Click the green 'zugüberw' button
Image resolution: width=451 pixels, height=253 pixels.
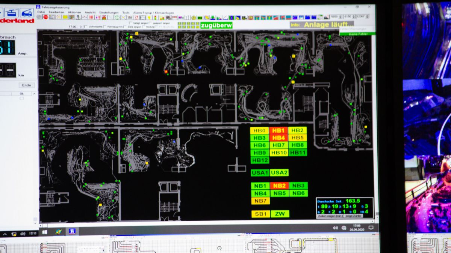tap(216, 25)
